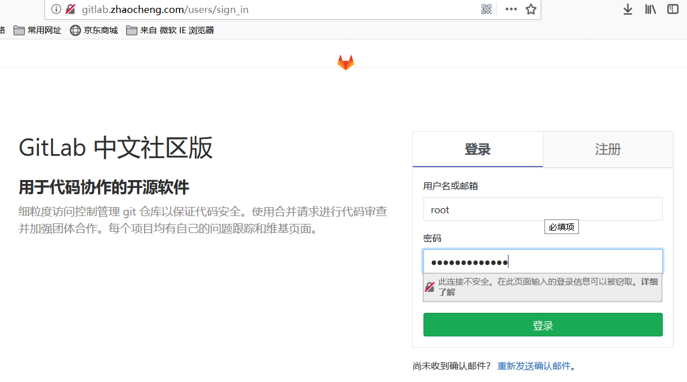Screen dimensions: 687x382
Task: Click the password field
Action: click(543, 262)
